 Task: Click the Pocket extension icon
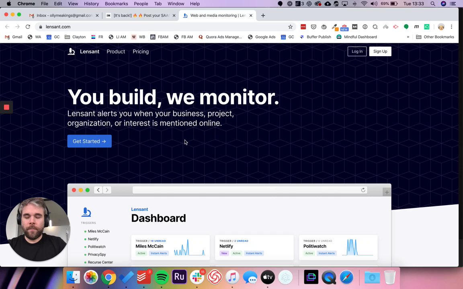coord(313,27)
